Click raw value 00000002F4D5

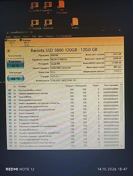pos(111,112)
